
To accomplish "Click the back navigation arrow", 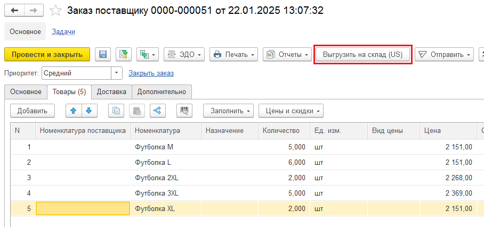I will tap(14, 10).
